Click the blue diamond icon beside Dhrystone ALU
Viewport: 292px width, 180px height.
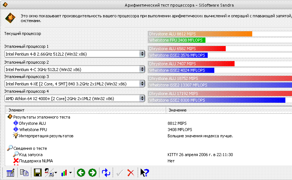coord(16,123)
